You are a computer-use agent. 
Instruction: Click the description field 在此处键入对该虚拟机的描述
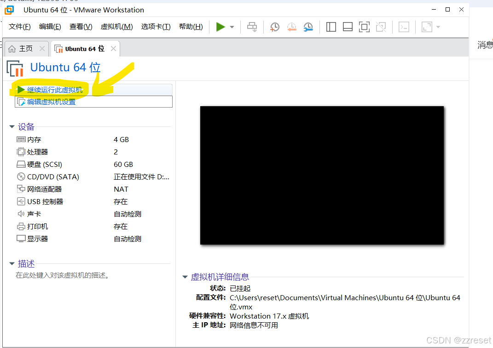click(x=62, y=275)
